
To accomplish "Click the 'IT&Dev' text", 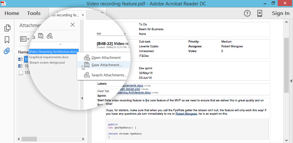I will (x=144, y=56).
